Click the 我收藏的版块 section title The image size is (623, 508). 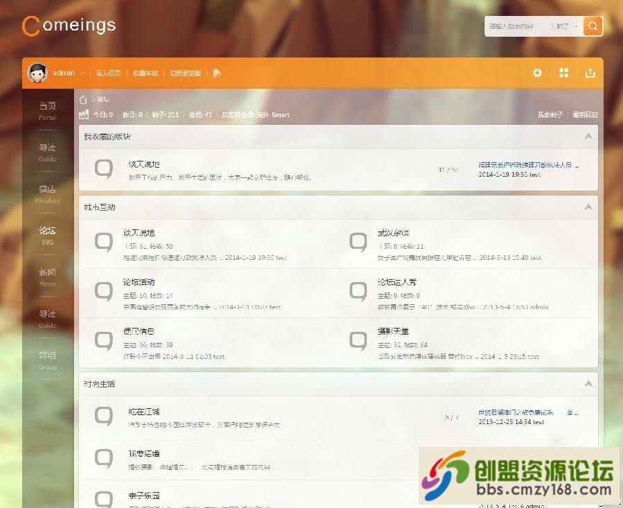point(107,137)
